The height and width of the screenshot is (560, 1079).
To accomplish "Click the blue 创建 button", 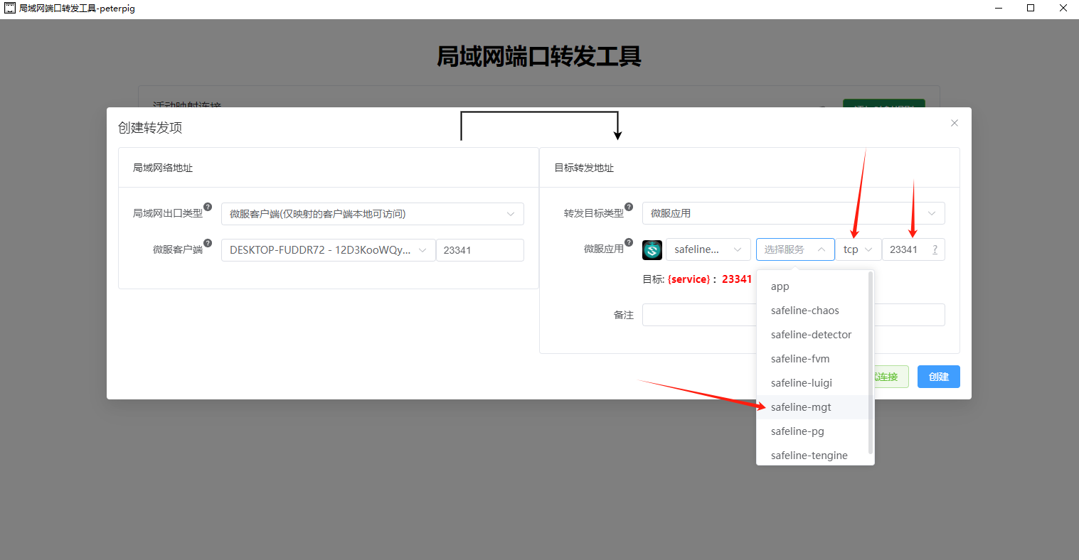I will (x=939, y=377).
